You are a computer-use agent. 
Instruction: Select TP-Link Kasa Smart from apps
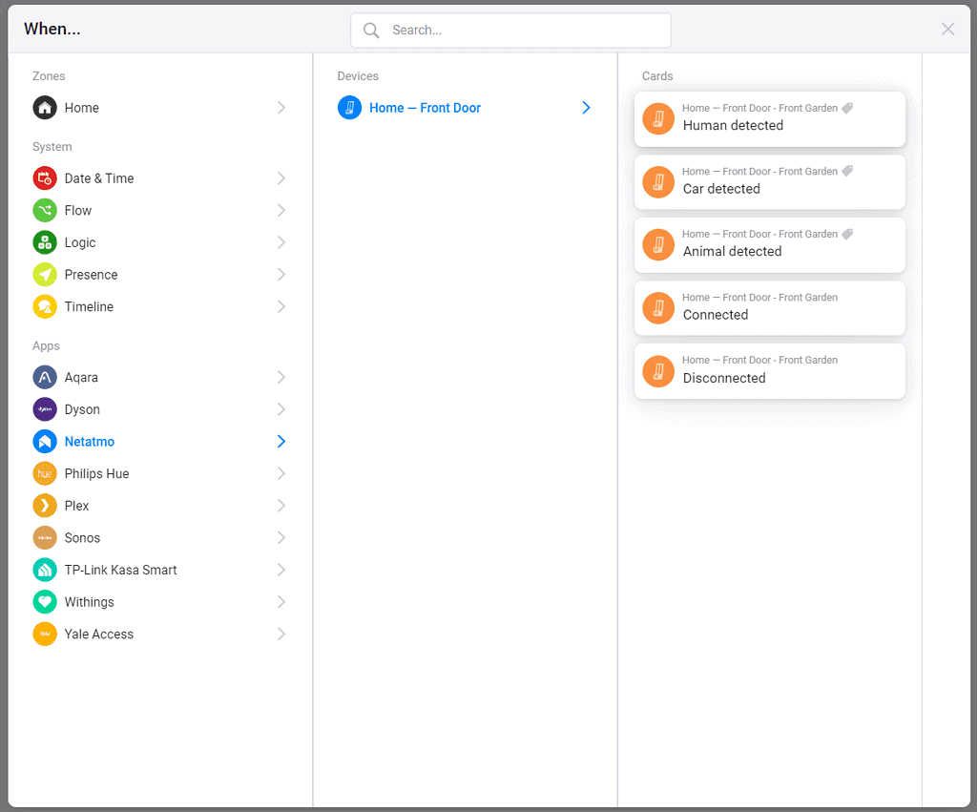pos(120,570)
